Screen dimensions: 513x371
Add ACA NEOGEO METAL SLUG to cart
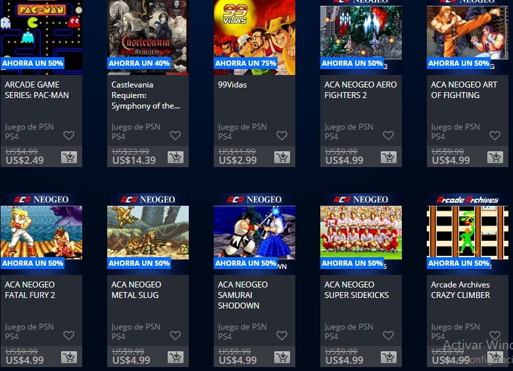[176, 357]
